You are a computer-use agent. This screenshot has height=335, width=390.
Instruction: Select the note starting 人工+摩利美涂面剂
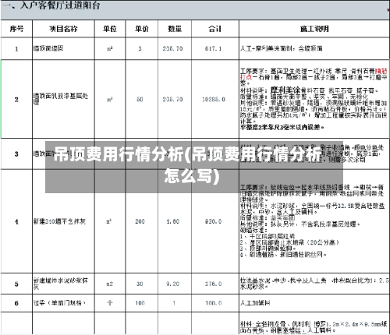(x=282, y=48)
